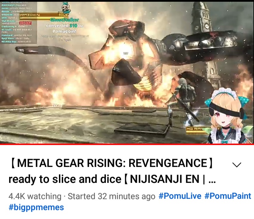Click the GhostStalker donor name

tap(65, 20)
